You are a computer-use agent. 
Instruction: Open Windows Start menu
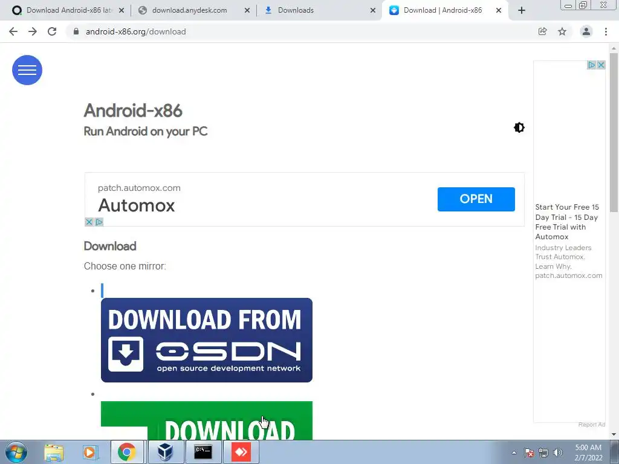(16, 452)
